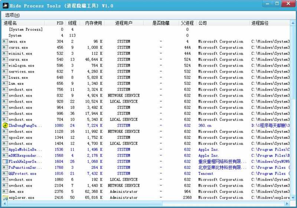Viewport: 297px width, 208px height.
Task: Click the lsass.exe process icon
Action: 5,77
